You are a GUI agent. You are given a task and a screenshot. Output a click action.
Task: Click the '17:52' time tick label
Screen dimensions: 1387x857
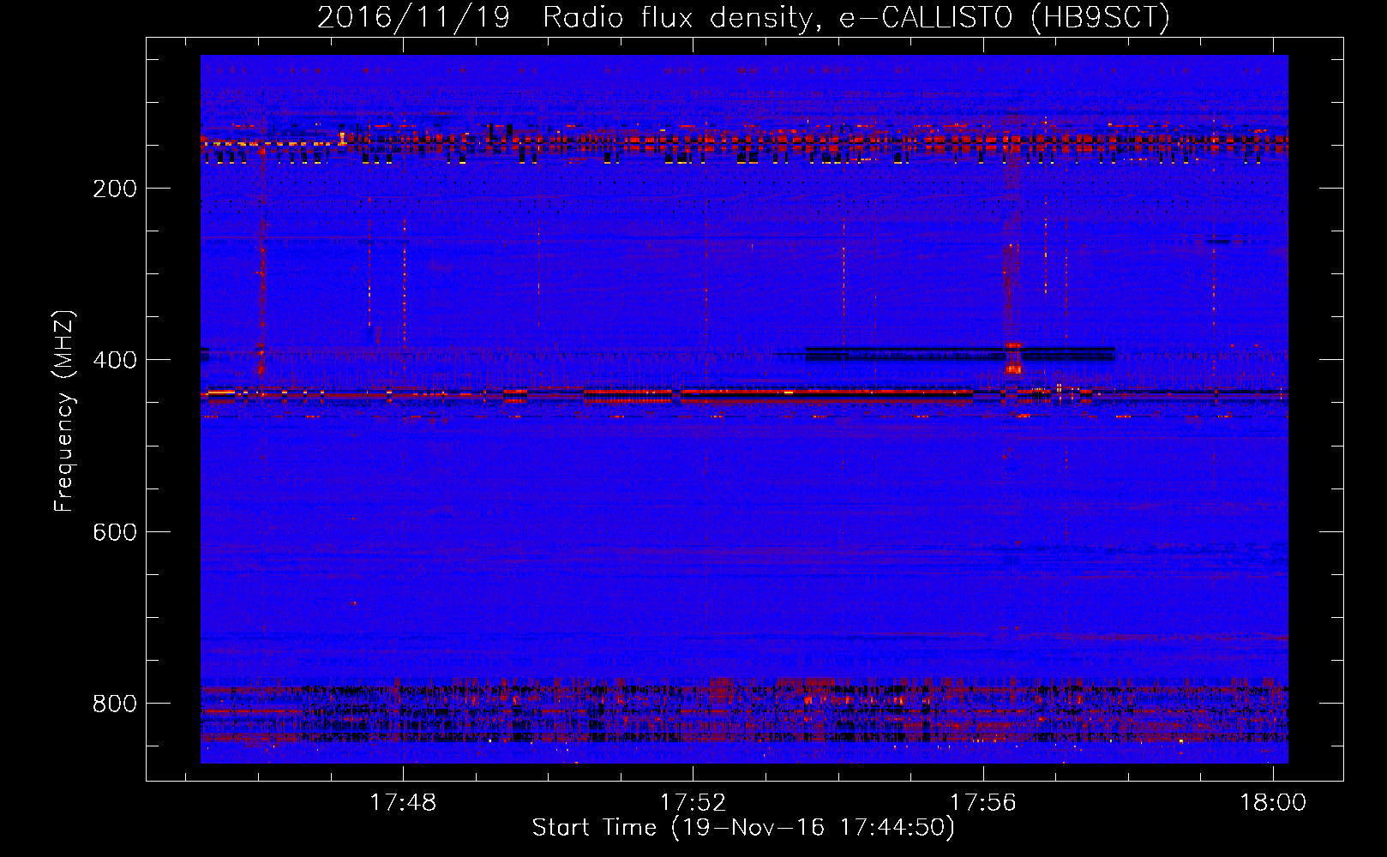(x=693, y=802)
